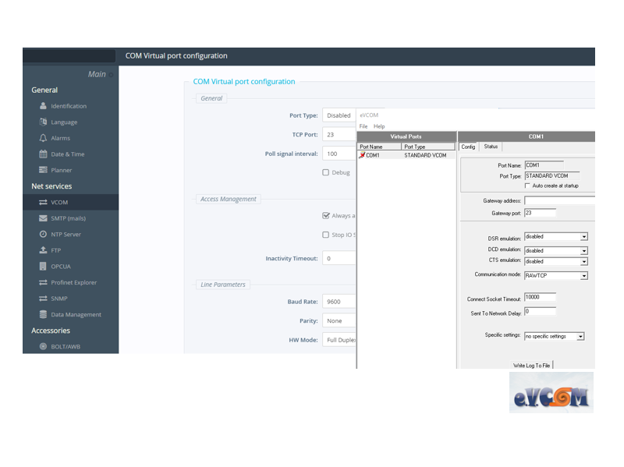The height and width of the screenshot is (467, 624).
Task: Expand the Communication mode dropdown
Action: click(583, 276)
